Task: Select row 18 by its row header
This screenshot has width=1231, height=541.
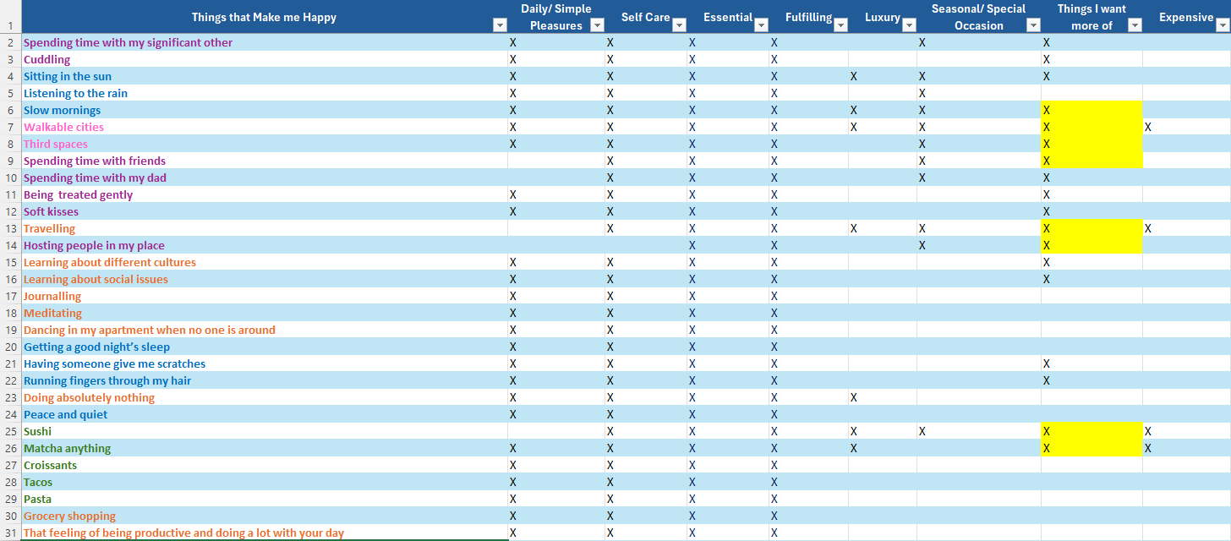Action: pyautogui.click(x=10, y=313)
